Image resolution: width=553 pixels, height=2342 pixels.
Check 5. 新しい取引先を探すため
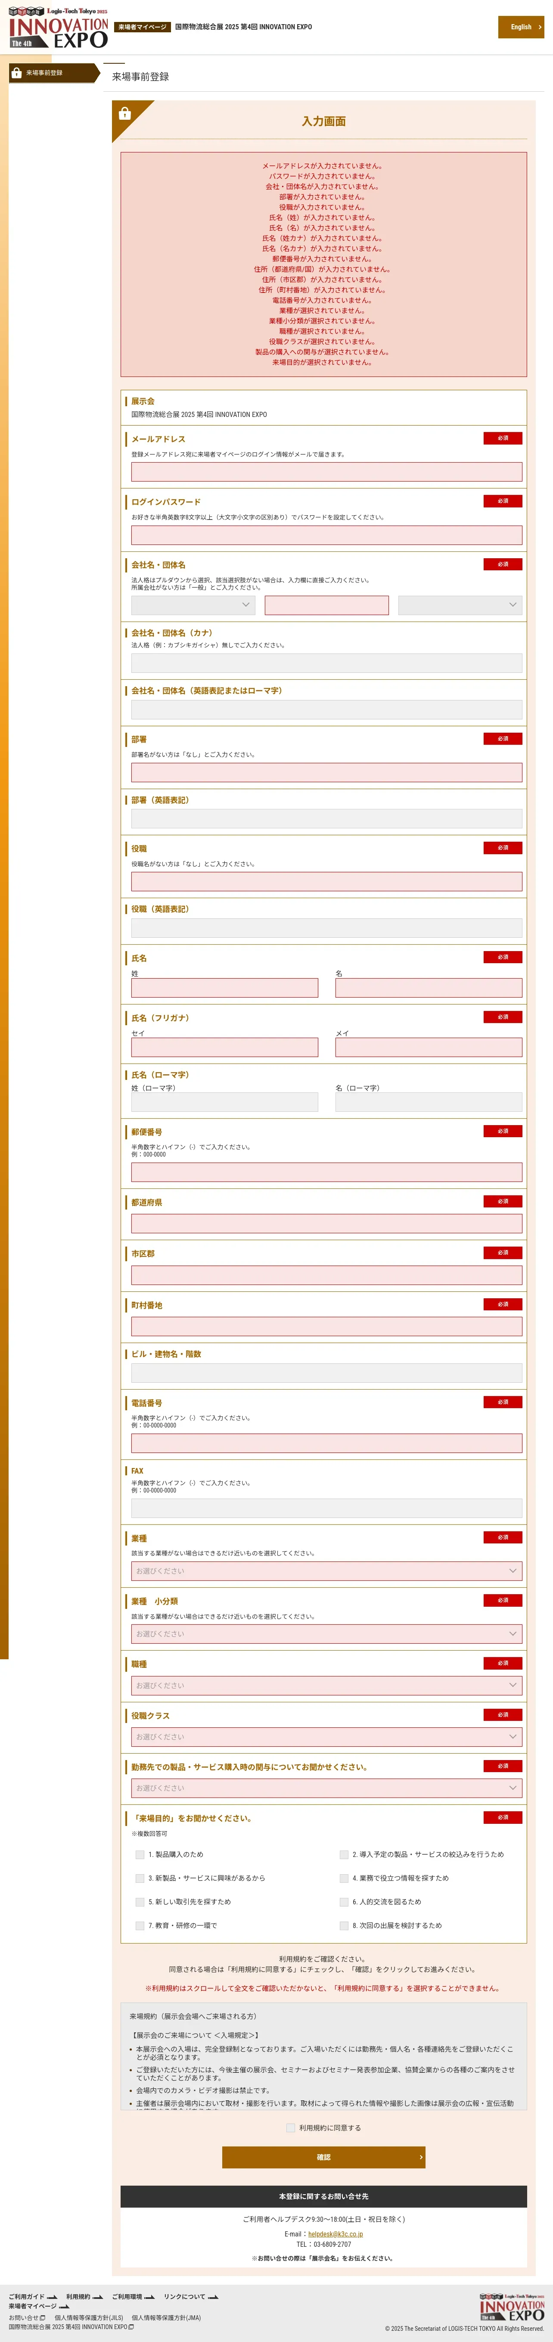139,1901
